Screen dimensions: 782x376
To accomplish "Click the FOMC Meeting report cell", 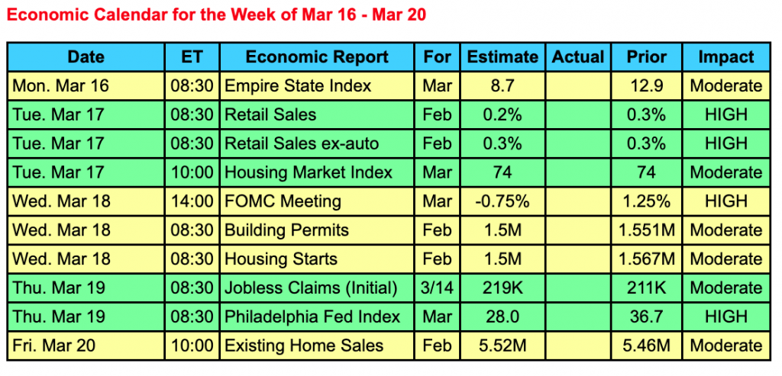I will [283, 201].
